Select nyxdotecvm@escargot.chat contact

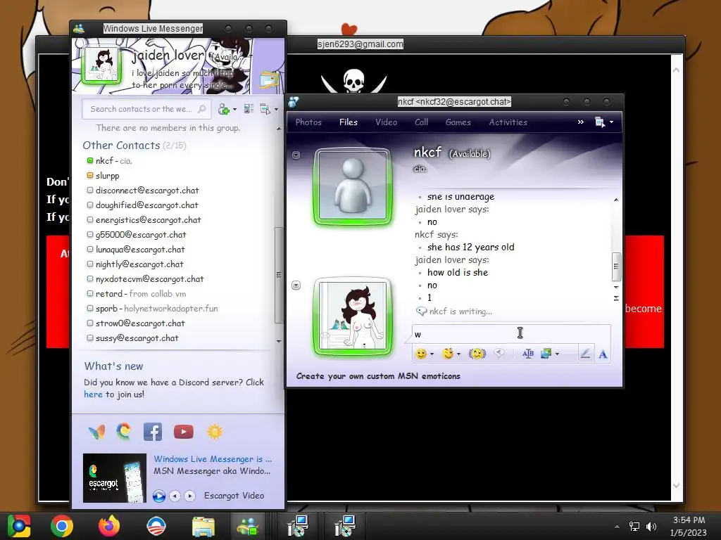point(145,278)
